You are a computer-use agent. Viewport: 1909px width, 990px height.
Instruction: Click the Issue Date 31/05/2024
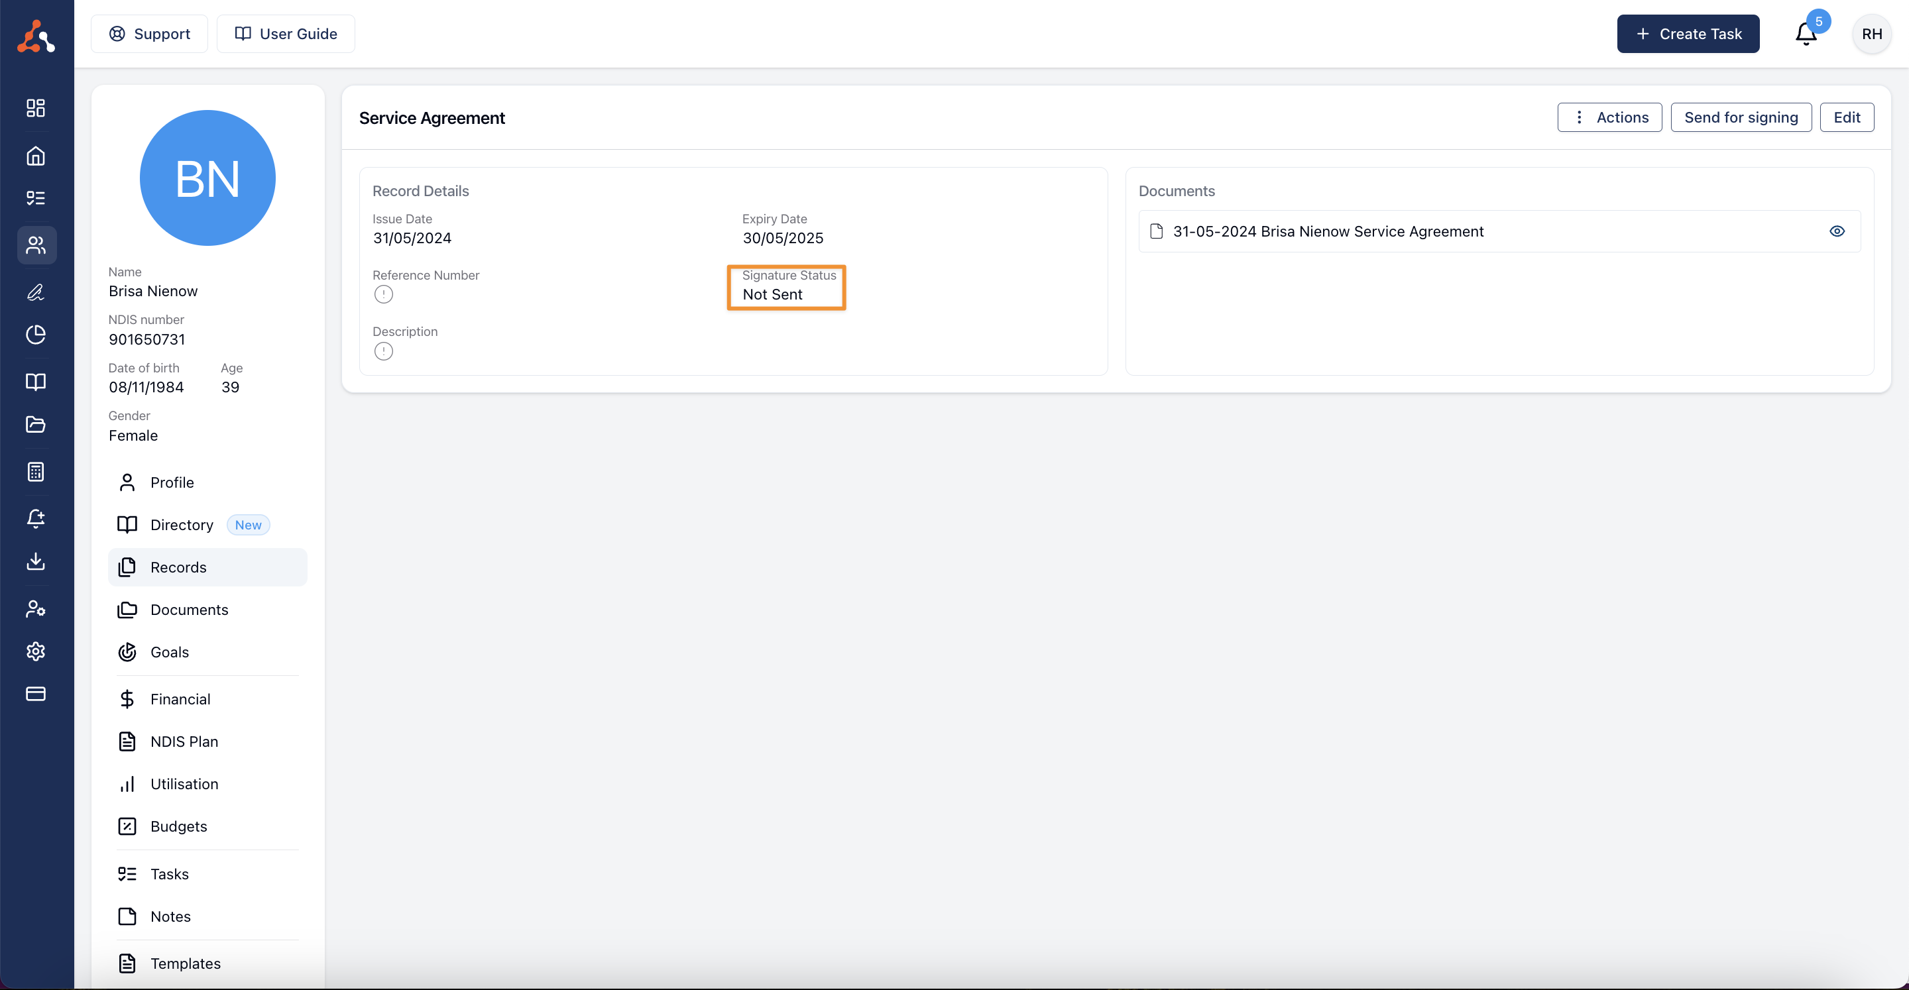[x=412, y=238]
